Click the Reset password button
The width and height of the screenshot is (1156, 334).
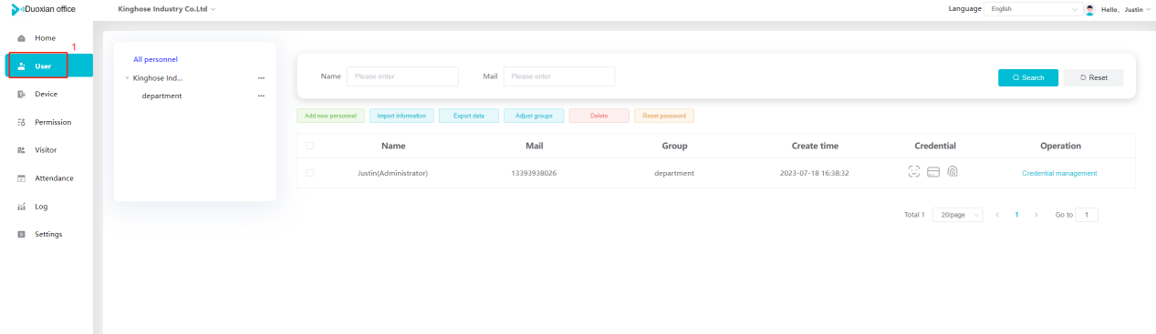tap(664, 116)
